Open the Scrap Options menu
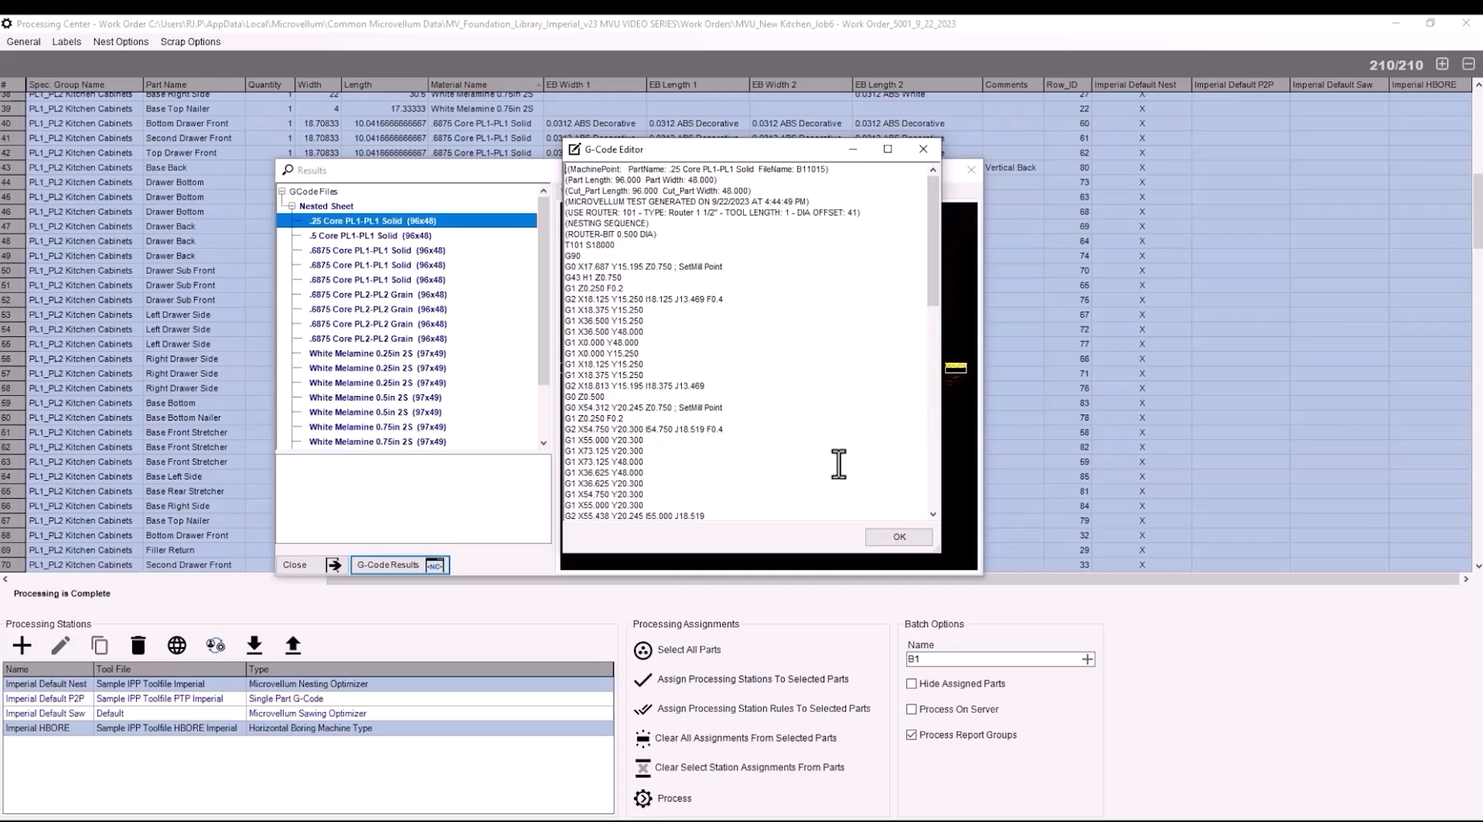This screenshot has width=1483, height=822. pyautogui.click(x=190, y=42)
